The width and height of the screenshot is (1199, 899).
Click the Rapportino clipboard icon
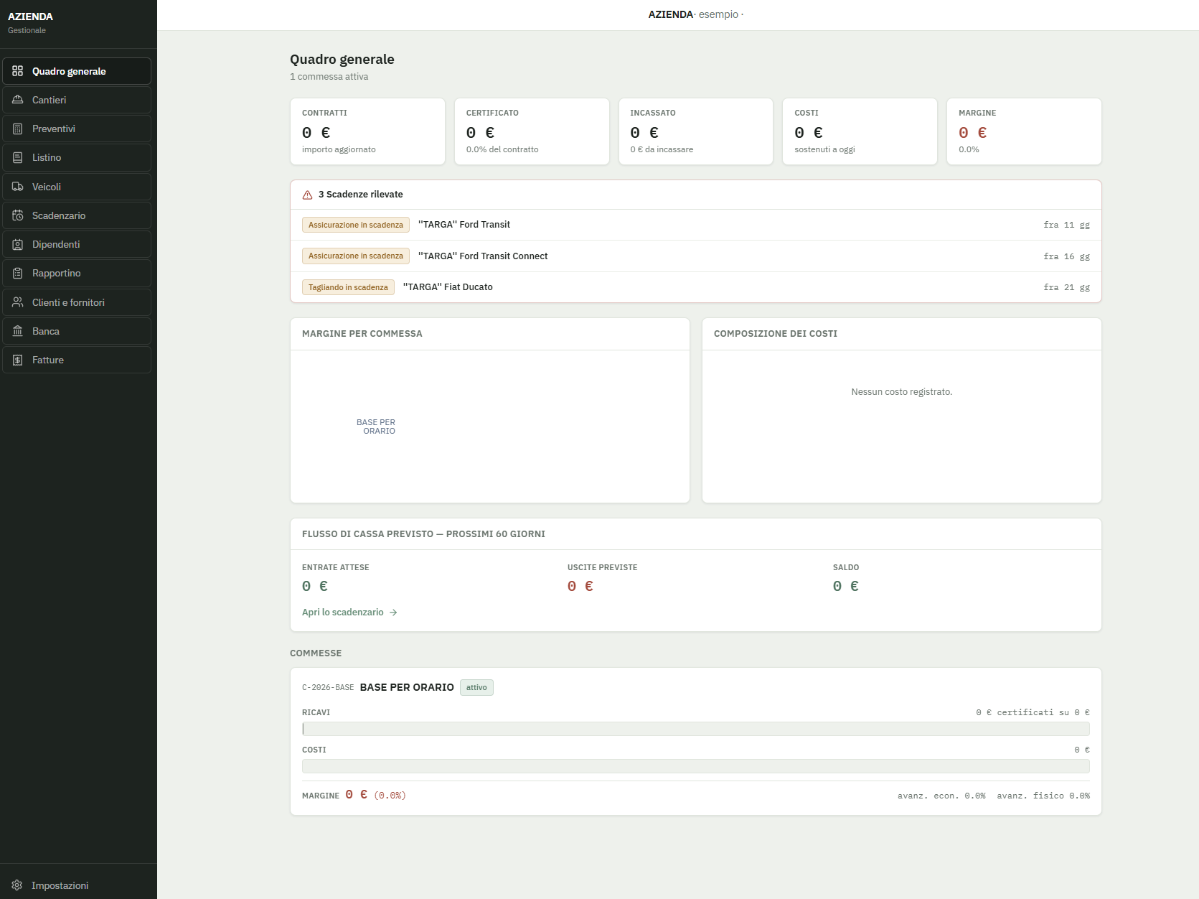click(x=18, y=273)
